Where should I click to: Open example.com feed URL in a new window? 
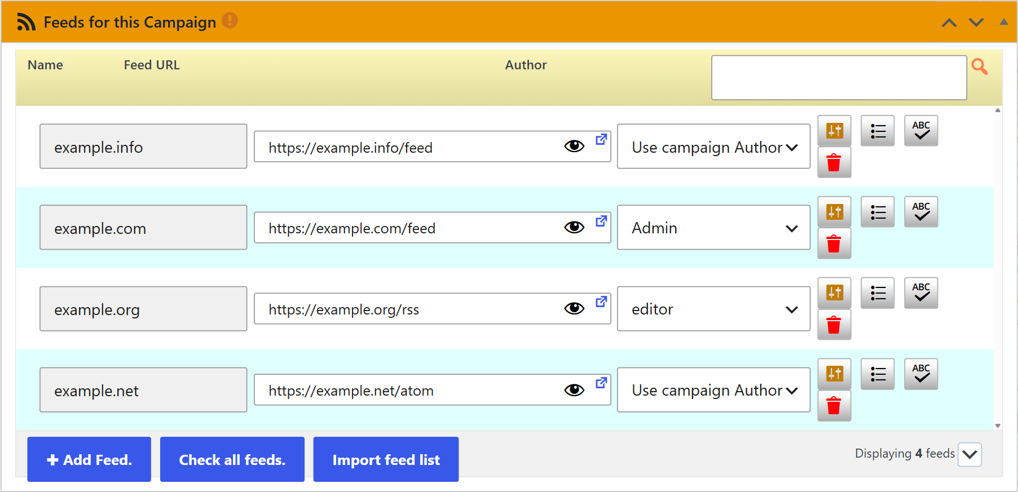[x=601, y=220]
